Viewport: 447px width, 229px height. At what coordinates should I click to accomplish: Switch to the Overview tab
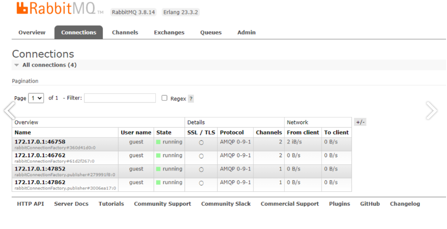tap(32, 33)
